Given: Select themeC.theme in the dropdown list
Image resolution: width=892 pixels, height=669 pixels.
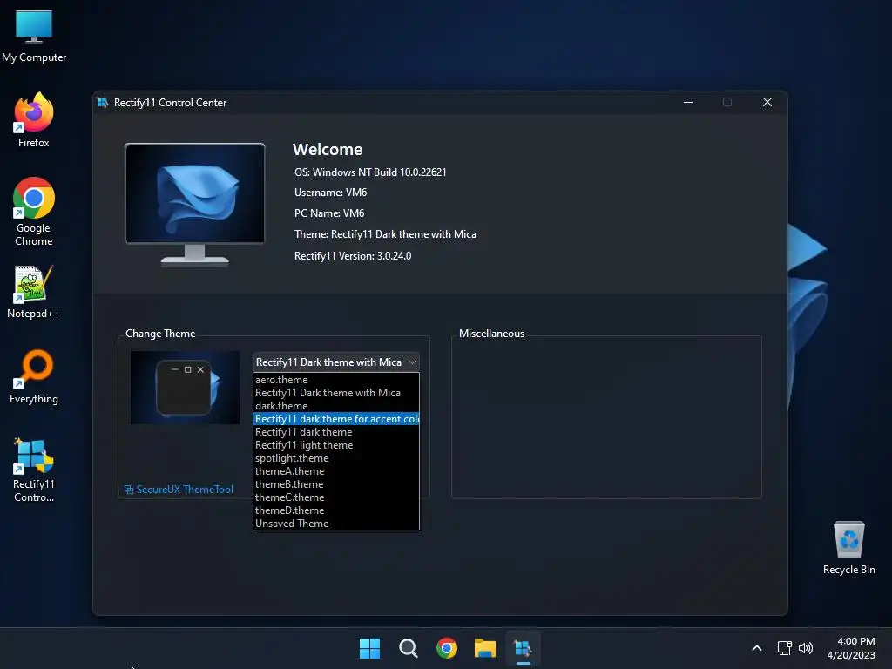Looking at the screenshot, I should 335,497.
